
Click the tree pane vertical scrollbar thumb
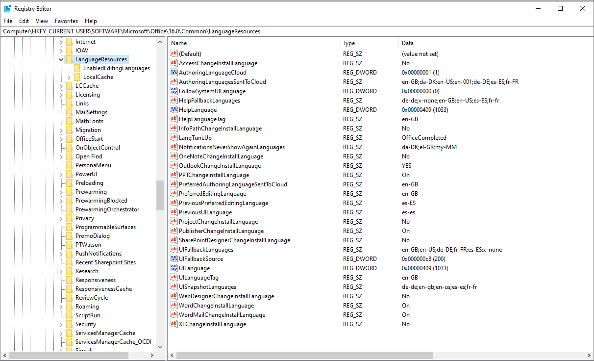coord(160,195)
